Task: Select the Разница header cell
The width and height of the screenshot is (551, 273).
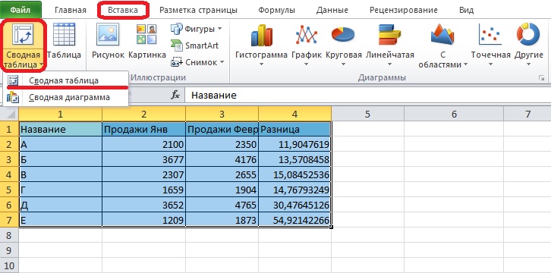Action: coord(294,129)
